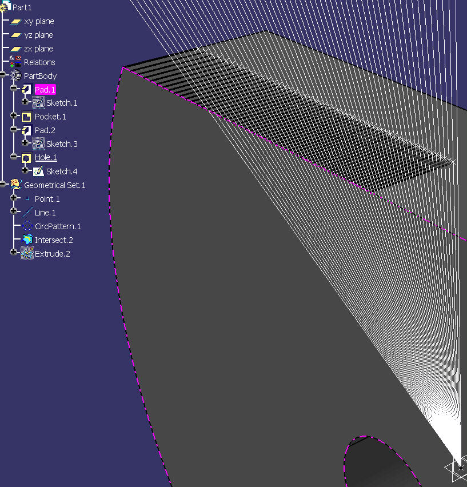Click the zx plane icon
This screenshot has height=487, width=467.
pyautogui.click(x=15, y=49)
